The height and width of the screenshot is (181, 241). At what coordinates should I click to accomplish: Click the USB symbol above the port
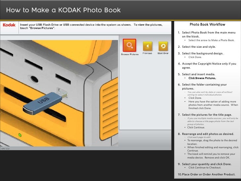[x=59, y=89]
